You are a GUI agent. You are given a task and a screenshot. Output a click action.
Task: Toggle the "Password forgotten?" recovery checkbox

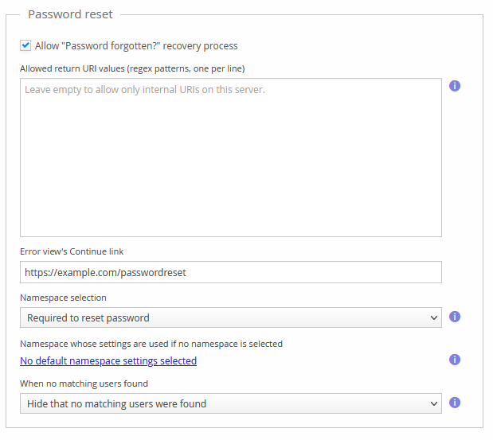(26, 46)
